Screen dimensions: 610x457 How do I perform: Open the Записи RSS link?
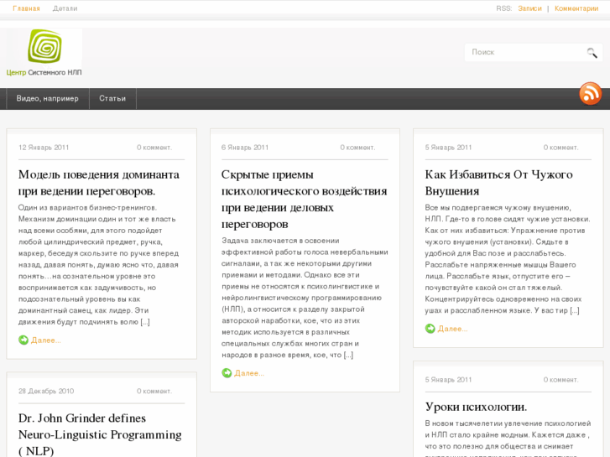pyautogui.click(x=529, y=8)
